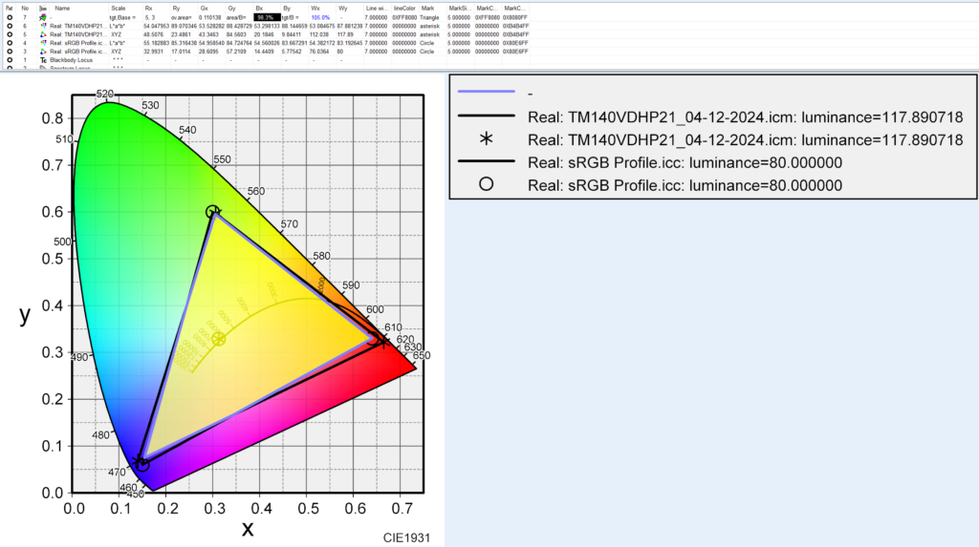The height and width of the screenshot is (547, 979).
Task: Click the XYZ triangle icon in row No 5
Action: click(x=42, y=35)
